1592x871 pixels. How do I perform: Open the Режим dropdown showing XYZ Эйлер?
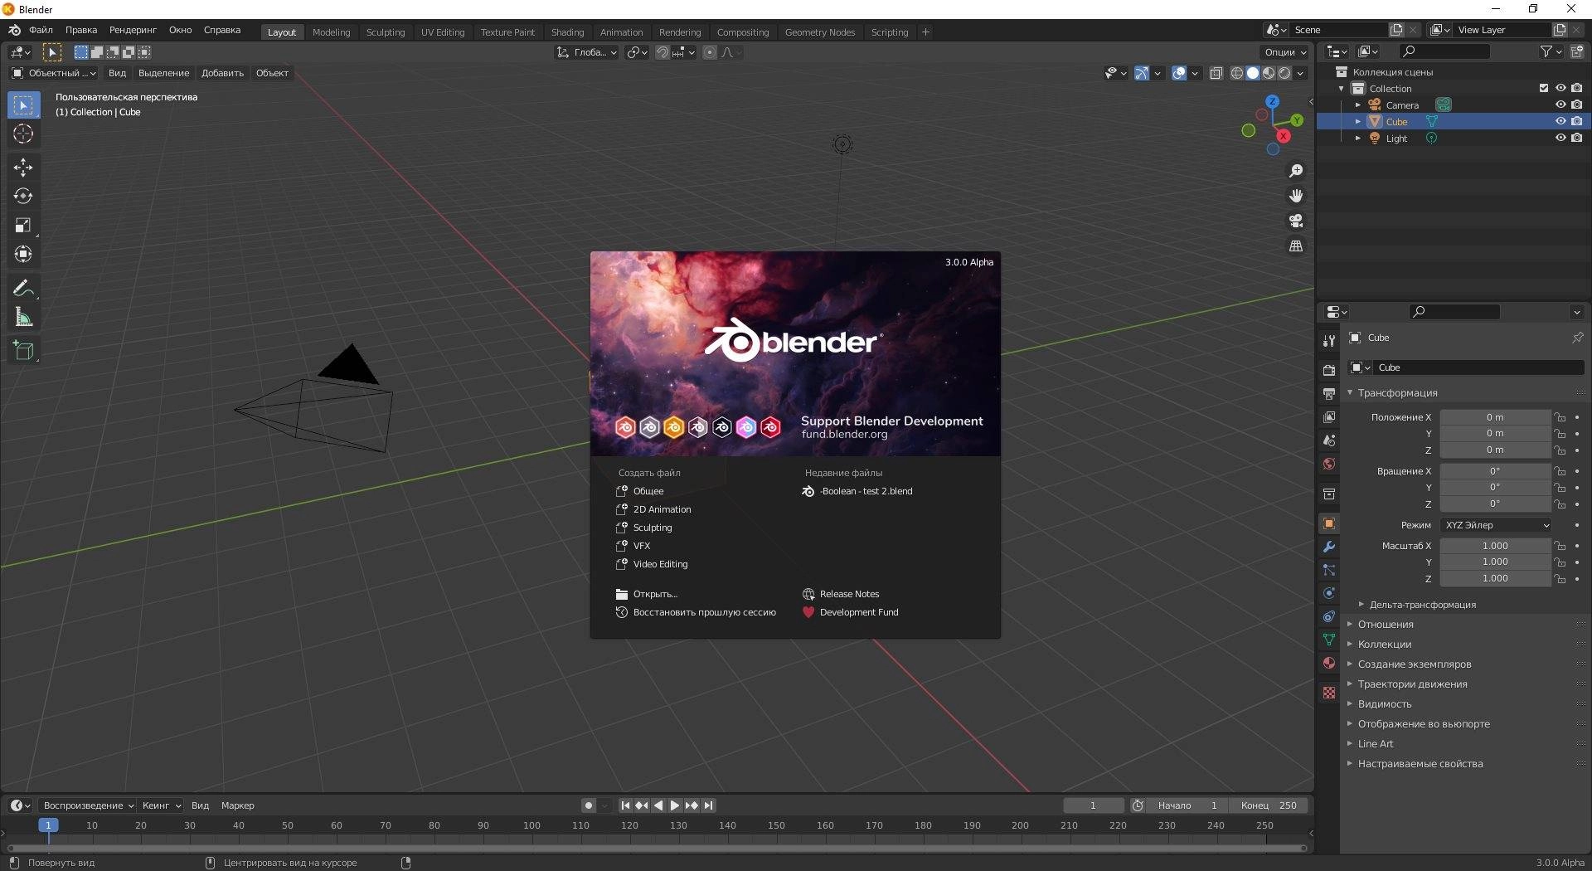coord(1495,525)
